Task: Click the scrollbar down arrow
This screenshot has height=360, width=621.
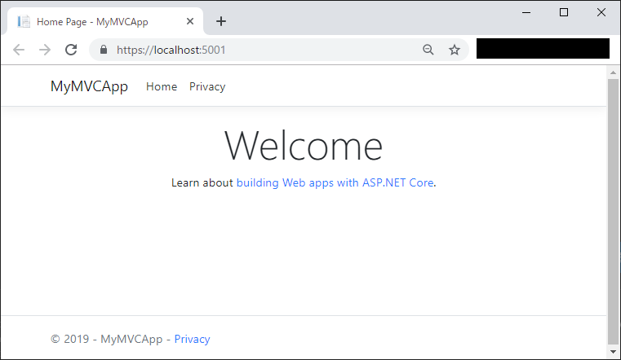Action: 613,351
